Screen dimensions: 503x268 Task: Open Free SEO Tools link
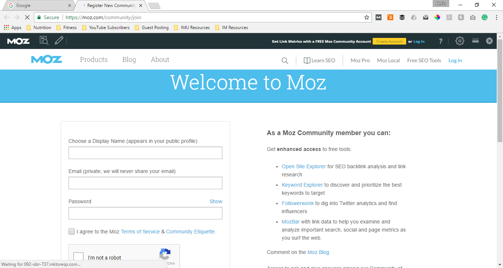tap(424, 60)
